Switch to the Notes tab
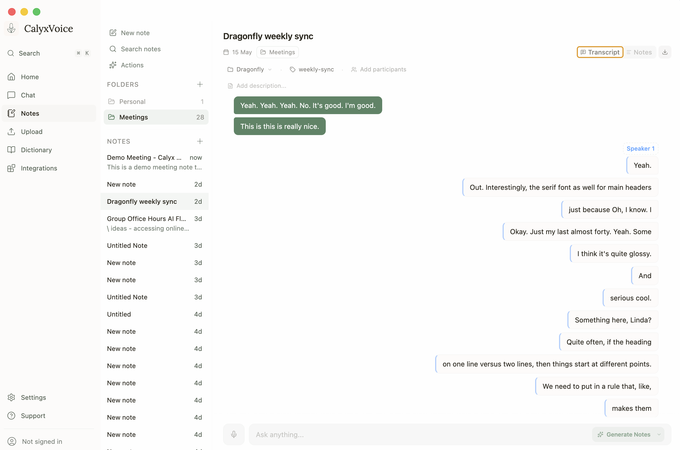 tap(639, 52)
